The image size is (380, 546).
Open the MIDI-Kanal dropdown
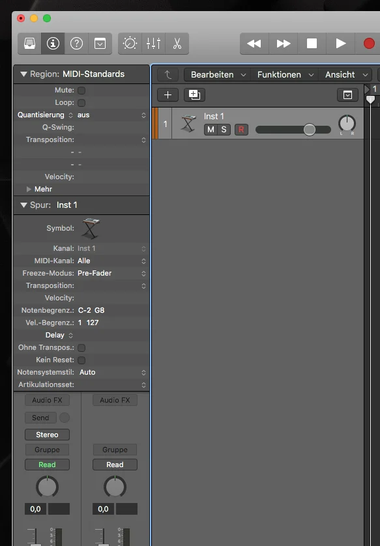pyautogui.click(x=111, y=261)
